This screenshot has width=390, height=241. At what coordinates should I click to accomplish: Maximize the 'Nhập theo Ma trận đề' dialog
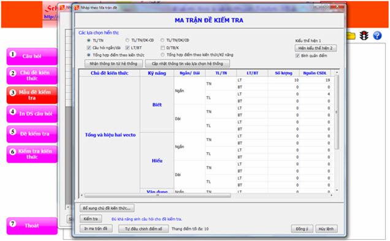pos(326,7)
